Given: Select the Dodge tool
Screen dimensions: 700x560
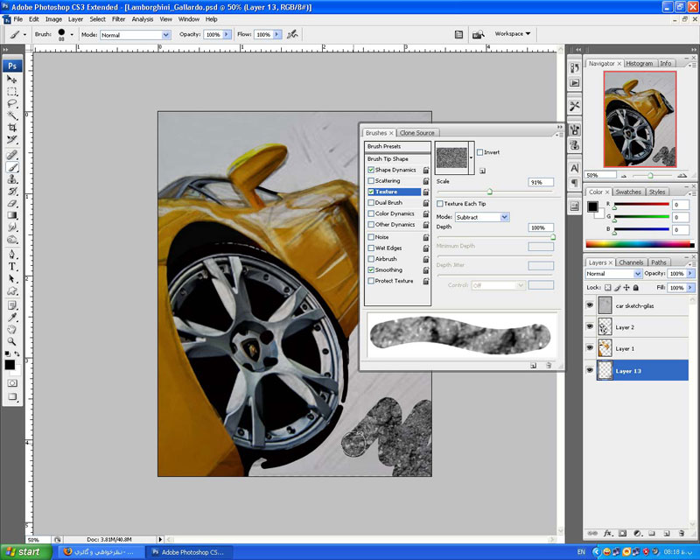Looking at the screenshot, I should 12,240.
